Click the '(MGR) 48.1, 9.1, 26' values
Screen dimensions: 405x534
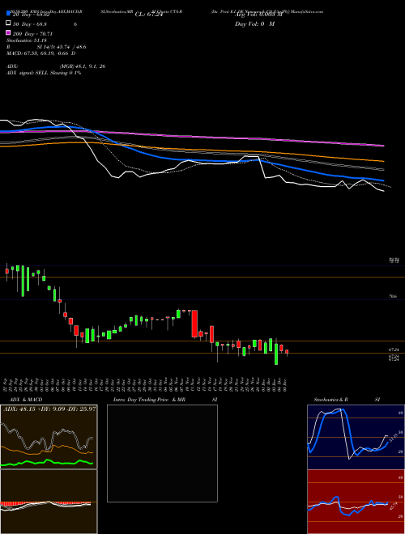click(x=83, y=66)
